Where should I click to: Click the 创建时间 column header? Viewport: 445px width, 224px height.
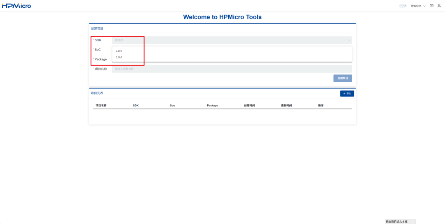(x=249, y=105)
